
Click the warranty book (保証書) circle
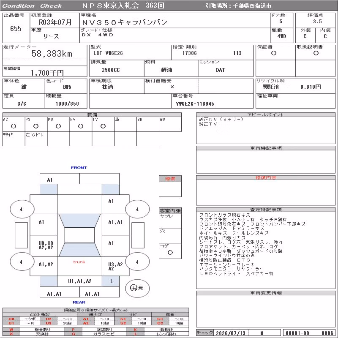273,53
